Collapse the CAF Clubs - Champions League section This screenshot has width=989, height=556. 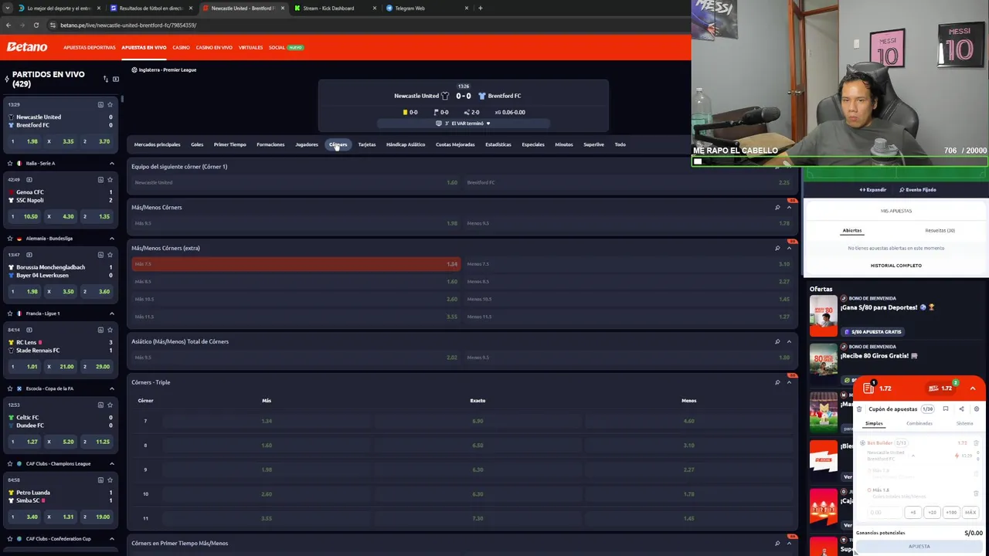[x=111, y=463]
